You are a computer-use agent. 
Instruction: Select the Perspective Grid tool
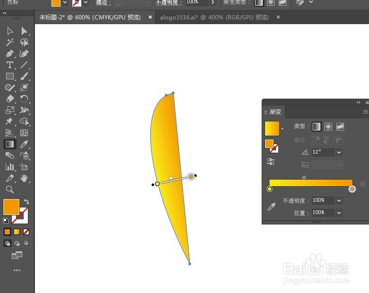(x=10, y=133)
